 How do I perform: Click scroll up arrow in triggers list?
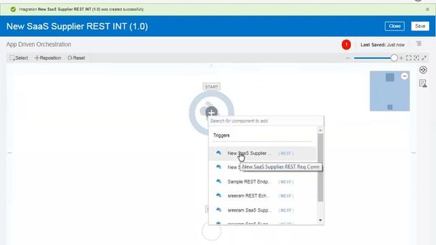[320, 130]
